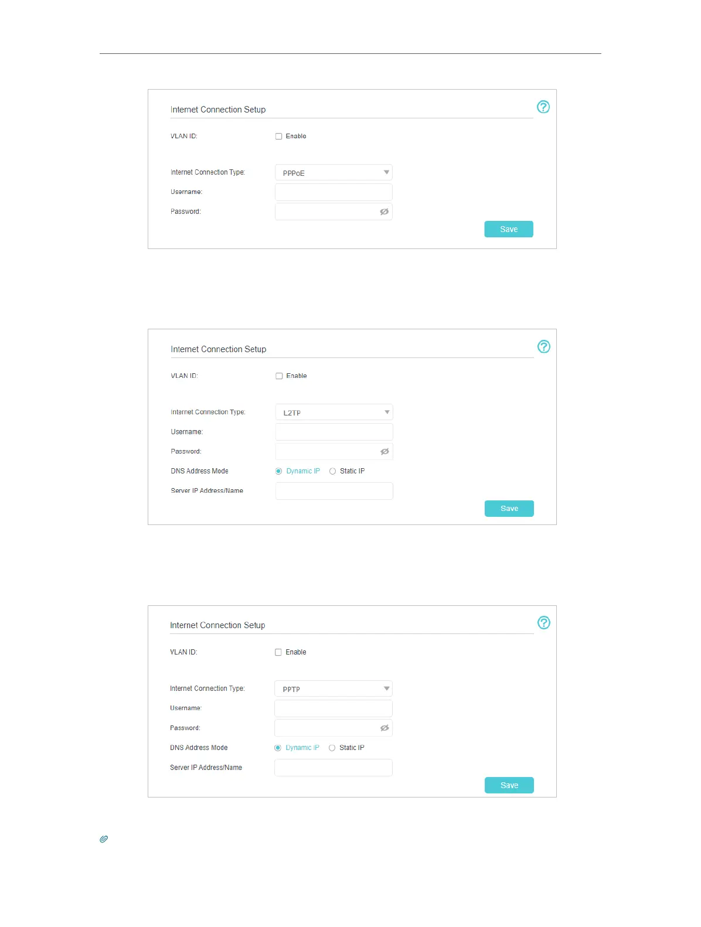The height and width of the screenshot is (927, 701).
Task: Click the Username field in the PPPoE form
Action: click(x=334, y=192)
